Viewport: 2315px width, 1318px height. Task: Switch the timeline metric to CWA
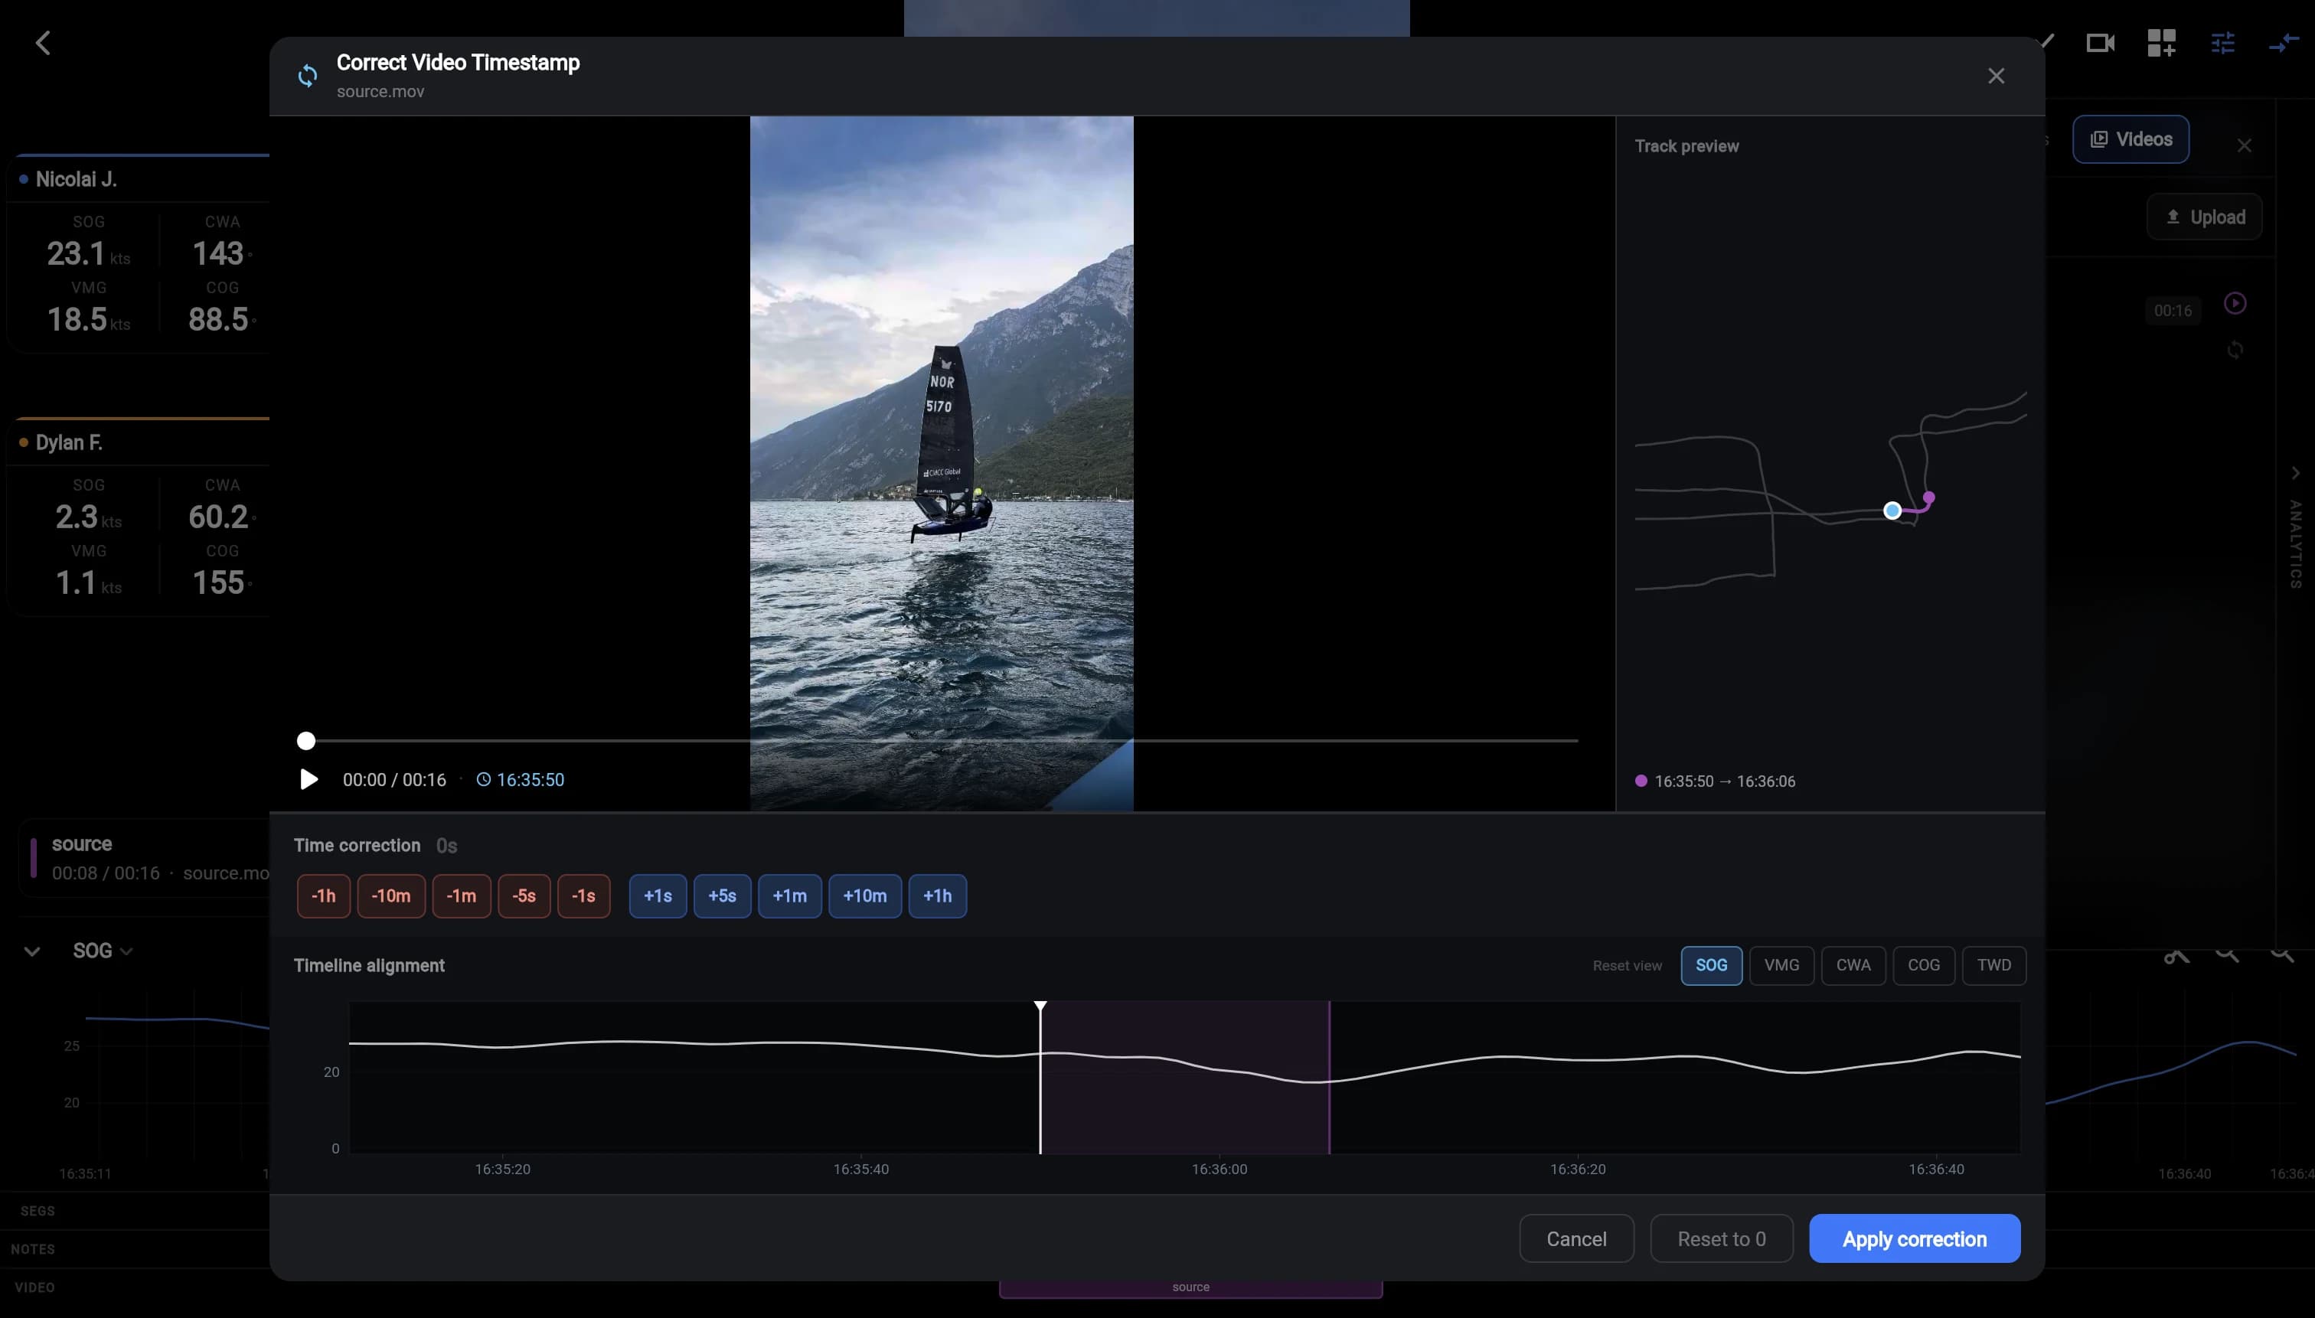pyautogui.click(x=1853, y=965)
